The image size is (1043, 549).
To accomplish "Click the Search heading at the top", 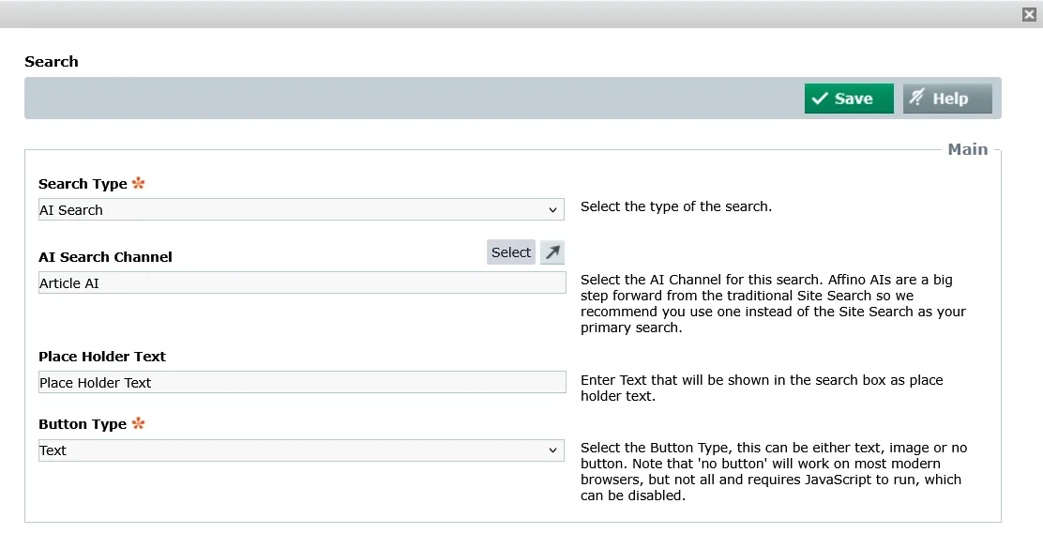I will (x=52, y=62).
